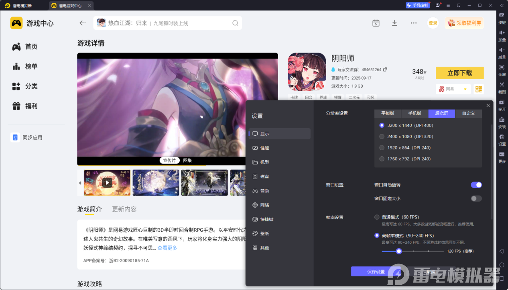
Task: Open 设置 from the right sidebar
Action: point(502,139)
